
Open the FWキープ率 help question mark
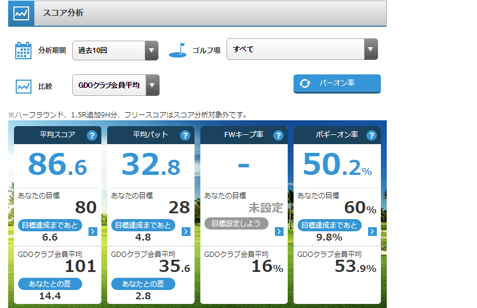[x=278, y=135]
